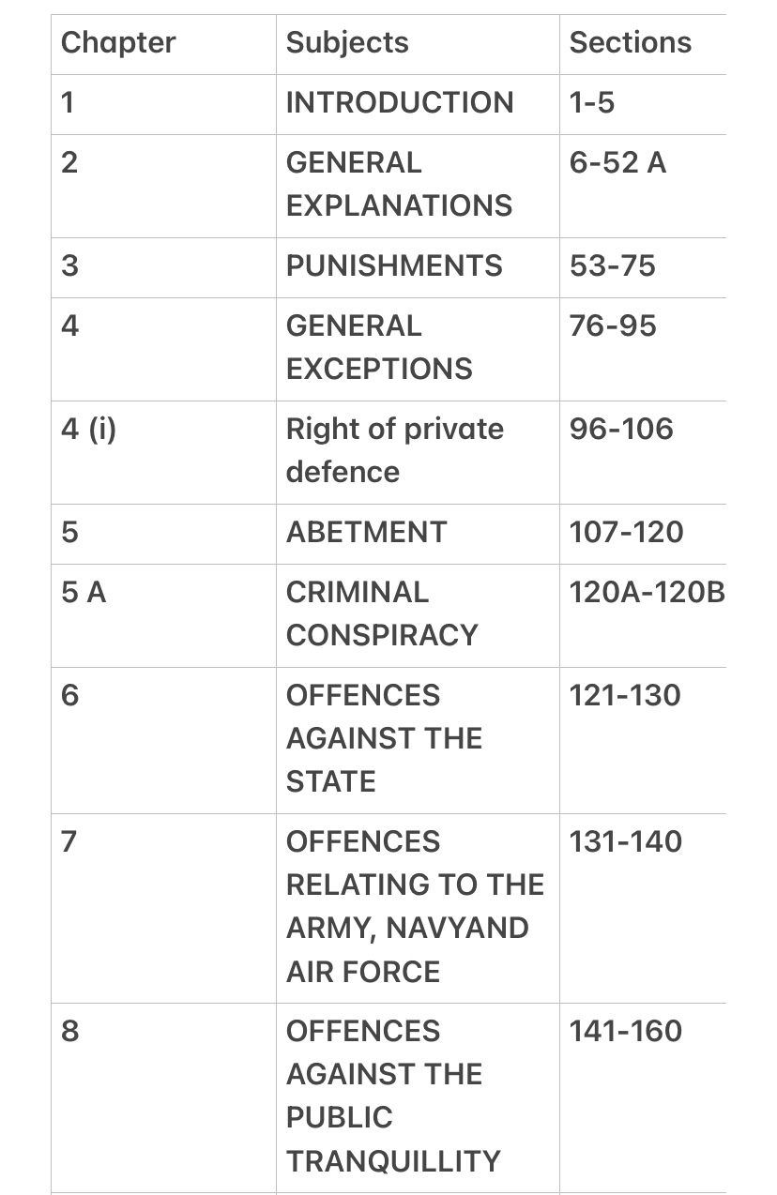
Task: Click the Chapter column header
Action: (x=118, y=43)
